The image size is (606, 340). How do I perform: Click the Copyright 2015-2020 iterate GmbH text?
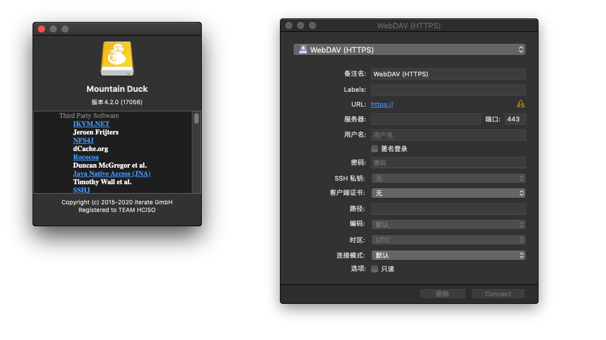[117, 203]
